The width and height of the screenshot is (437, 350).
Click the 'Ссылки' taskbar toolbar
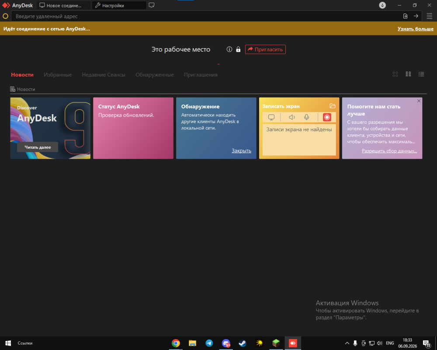25,343
